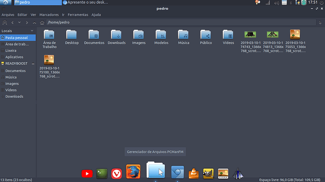The image size is (325, 182).
Task: Switch to pedro window in taskbar
Action: [38, 2]
